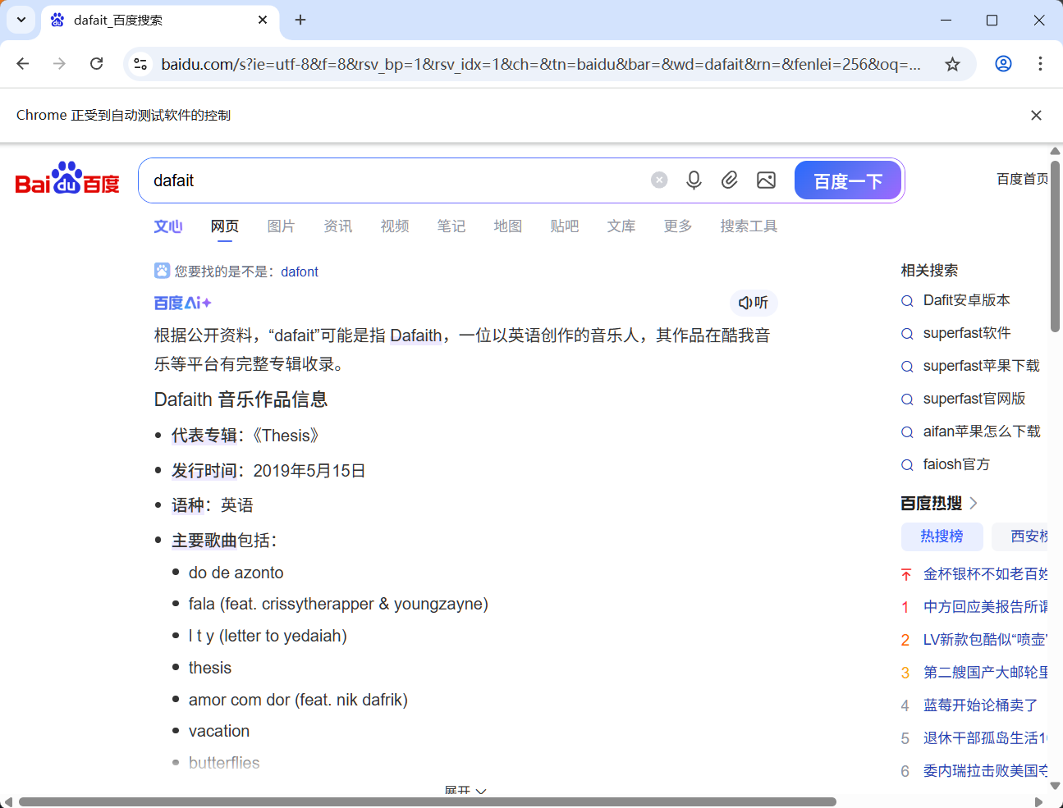This screenshot has height=808, width=1063.
Task: Click the paw icon beside 您要找的是不是
Action: pyautogui.click(x=162, y=271)
